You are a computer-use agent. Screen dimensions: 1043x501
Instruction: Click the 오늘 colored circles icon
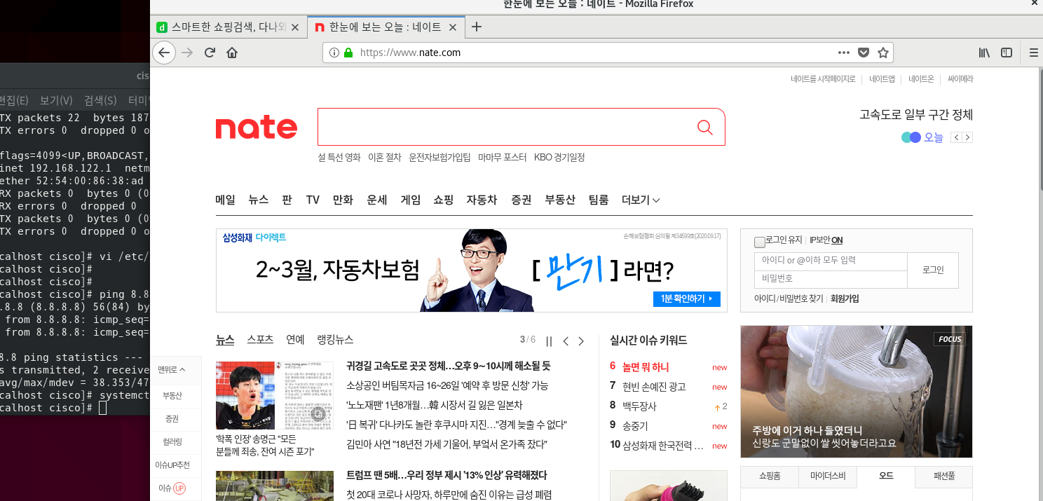[x=911, y=137]
